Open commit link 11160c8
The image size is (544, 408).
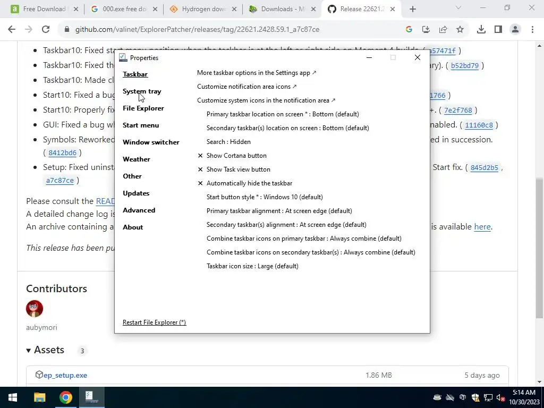[479, 125]
